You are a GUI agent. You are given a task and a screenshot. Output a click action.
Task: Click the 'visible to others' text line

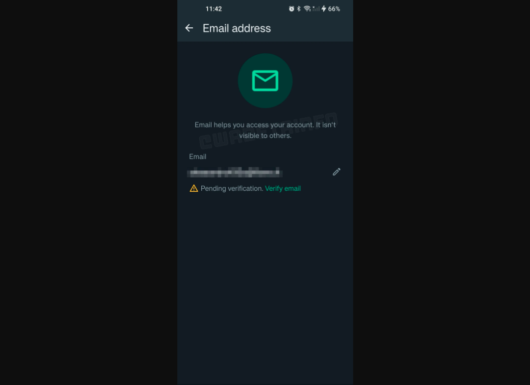pos(265,135)
